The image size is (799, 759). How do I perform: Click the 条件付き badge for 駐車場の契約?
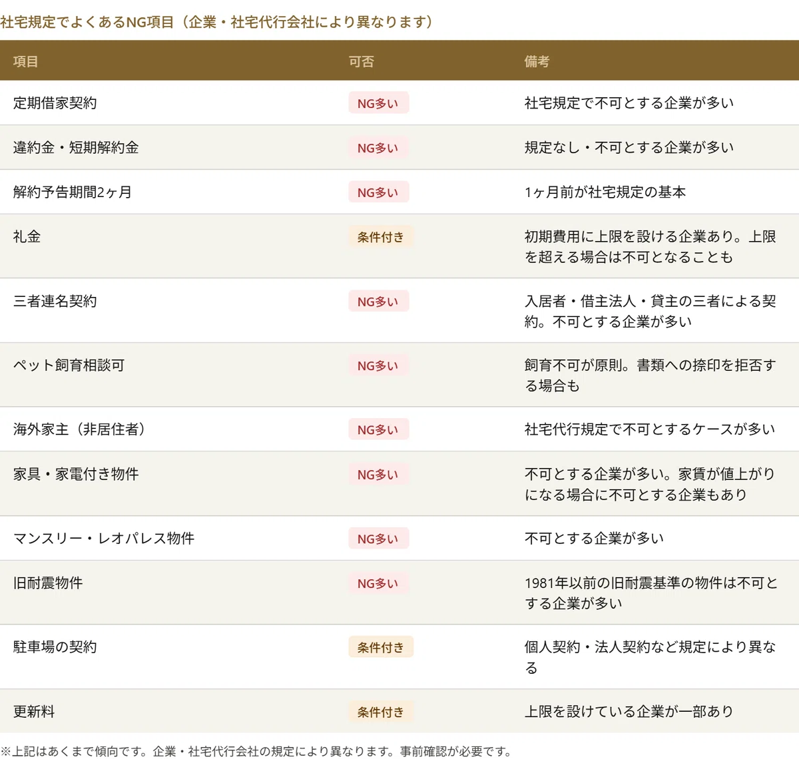tap(381, 647)
